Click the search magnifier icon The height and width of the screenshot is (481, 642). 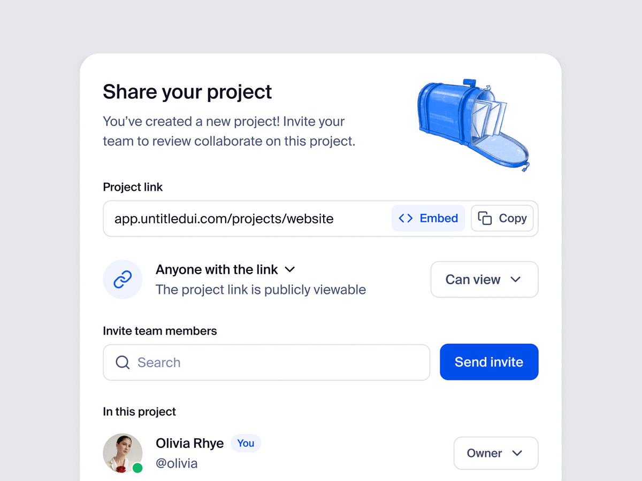[x=122, y=362]
